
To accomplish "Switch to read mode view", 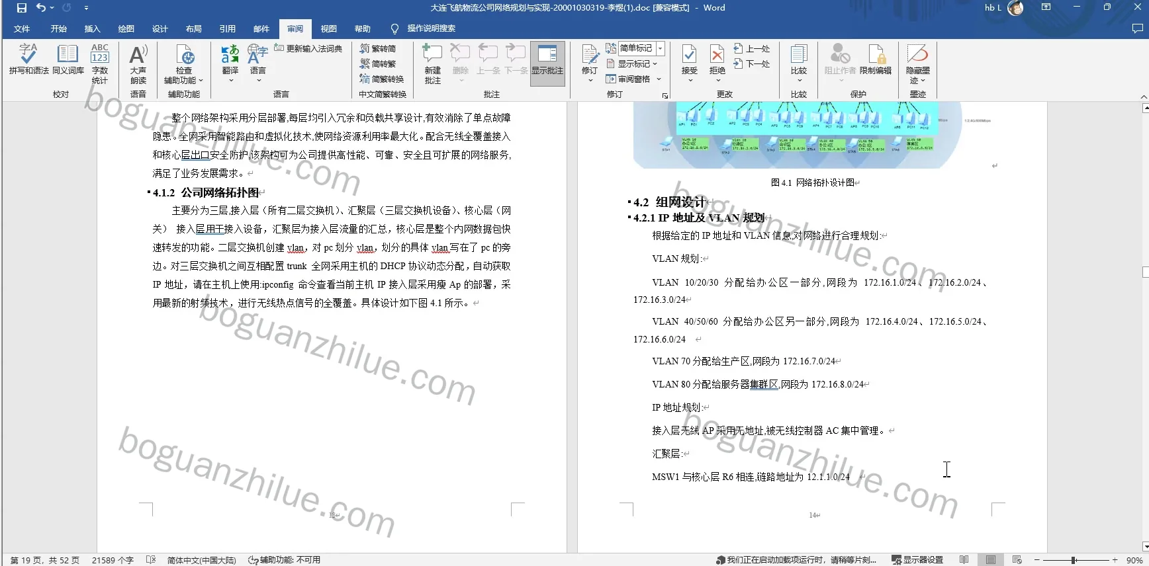I will pyautogui.click(x=964, y=560).
